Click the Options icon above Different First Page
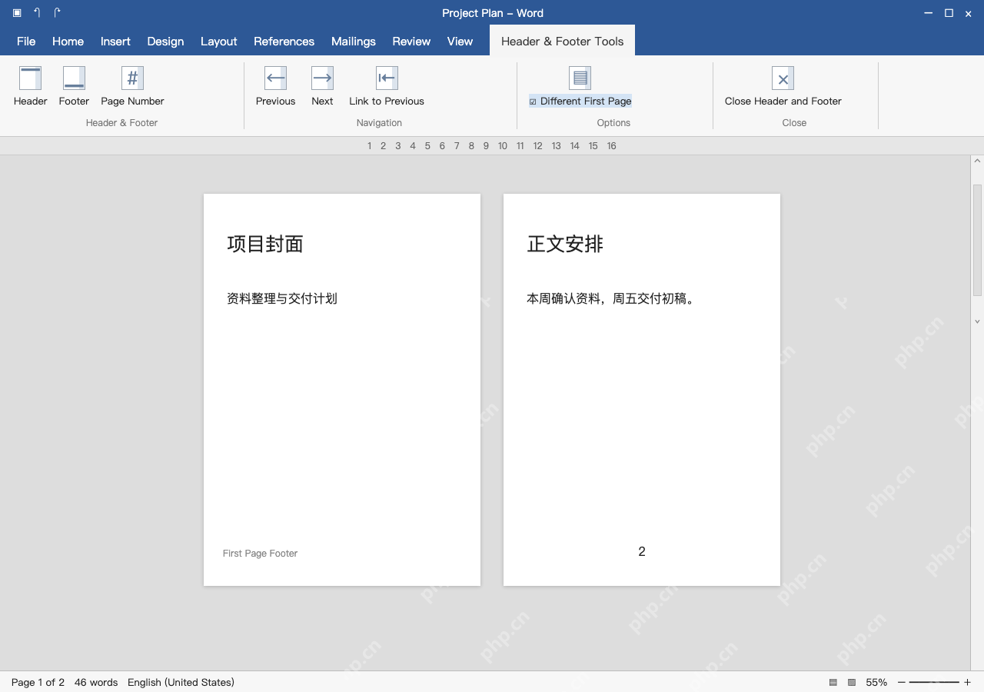Viewport: 984px width, 692px height. click(580, 78)
